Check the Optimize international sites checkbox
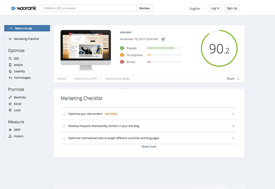The image size is (275, 189). (x=64, y=138)
